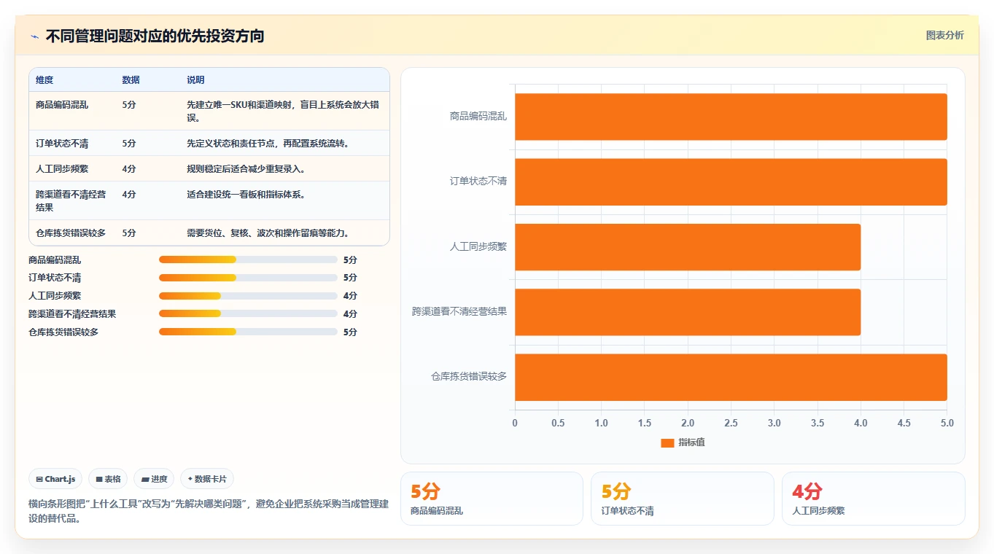
Task: Open the 4分 人工同步频繁 data card
Action: [874, 499]
